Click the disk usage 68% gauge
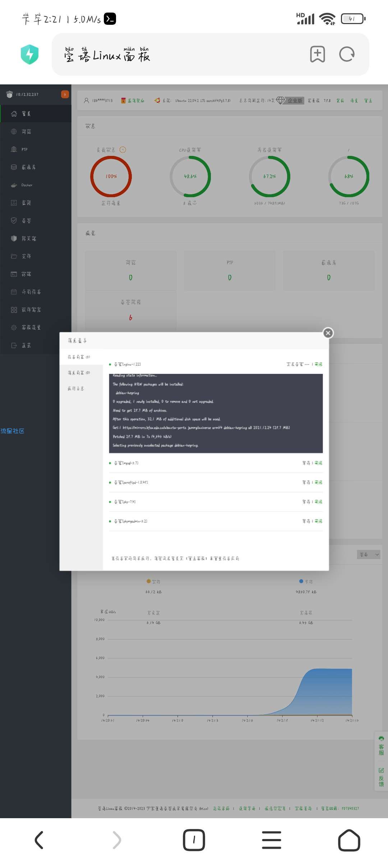The image size is (388, 862). tap(349, 176)
